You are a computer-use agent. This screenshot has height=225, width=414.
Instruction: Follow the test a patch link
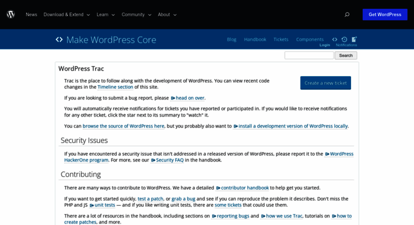click(x=150, y=198)
